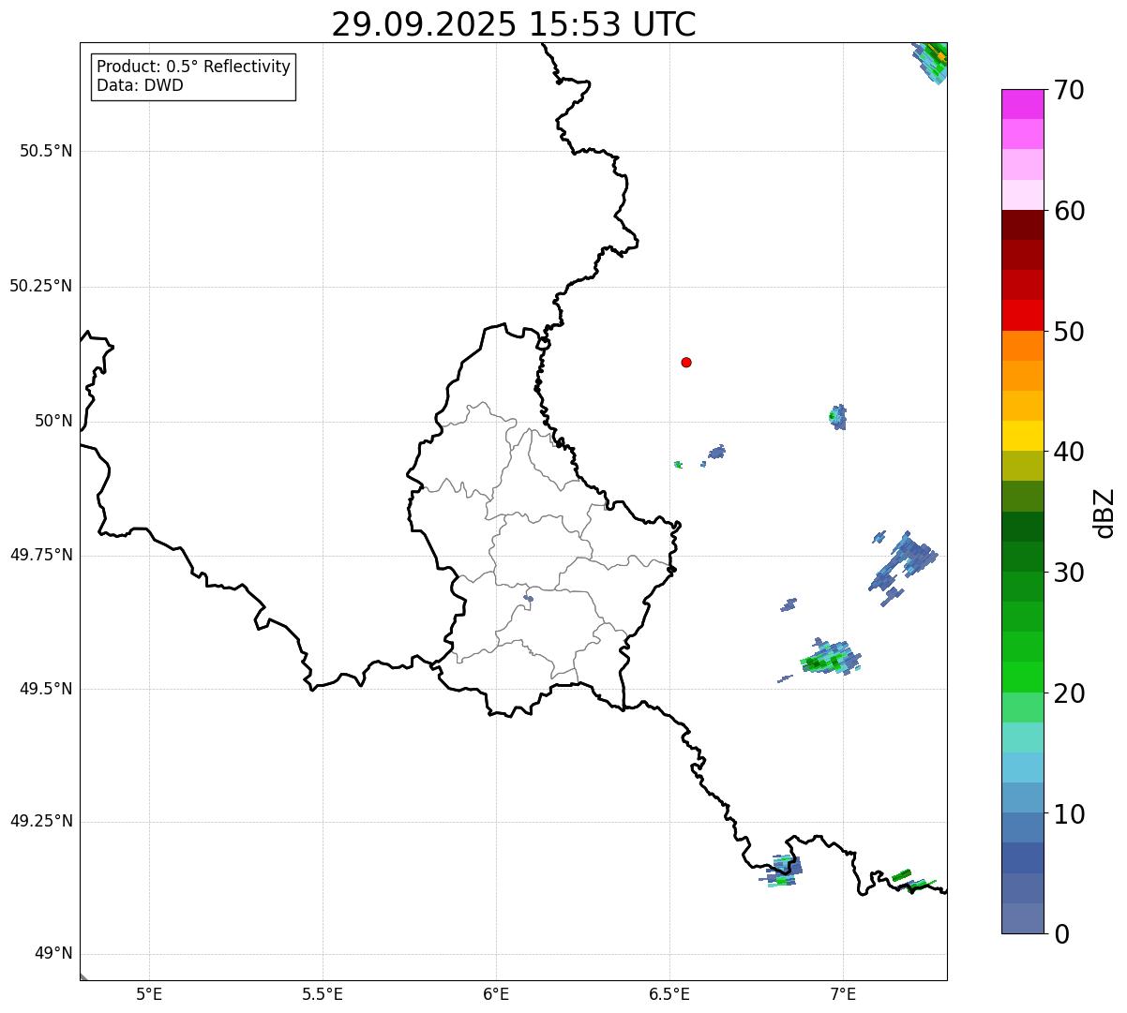
Task: Click the 49.25°N latitude tick label
Action: [x=41, y=822]
